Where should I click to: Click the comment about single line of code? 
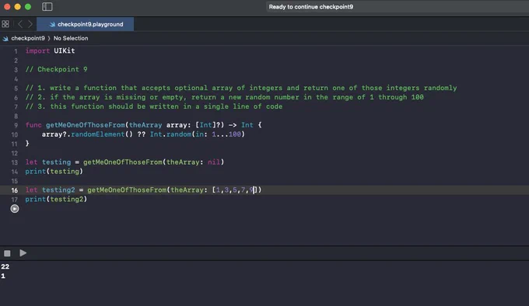click(x=154, y=106)
